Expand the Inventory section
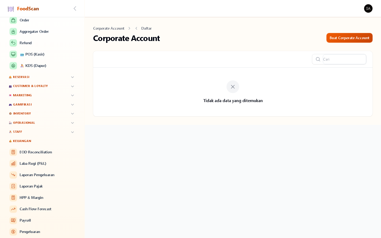381x238 pixels. [72, 114]
